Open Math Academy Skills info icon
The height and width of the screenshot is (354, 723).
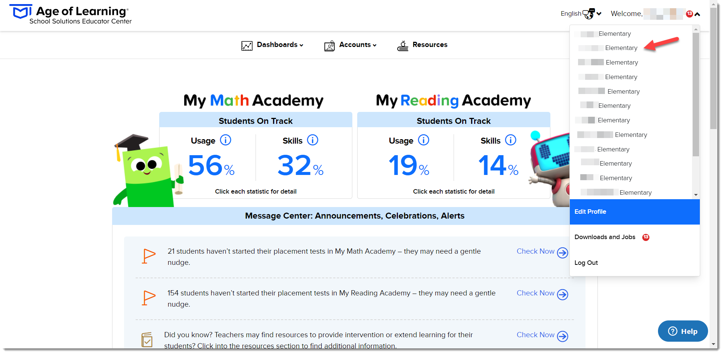tap(312, 140)
